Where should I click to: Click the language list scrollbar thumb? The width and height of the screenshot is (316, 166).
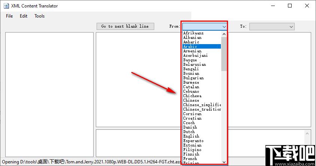click(x=224, y=54)
